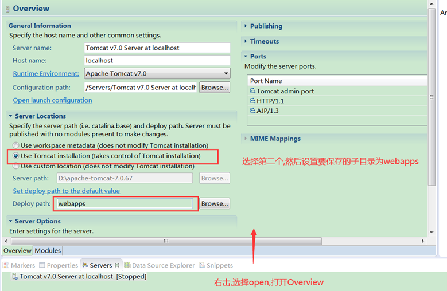Click the horizontal scrollbar right arrow
Screen dimensions: 447x291
point(423,241)
